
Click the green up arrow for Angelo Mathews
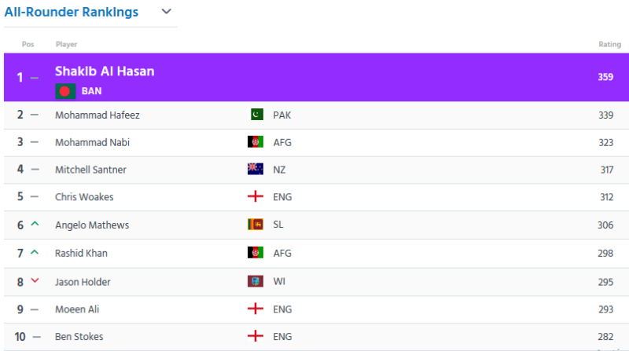coord(35,224)
